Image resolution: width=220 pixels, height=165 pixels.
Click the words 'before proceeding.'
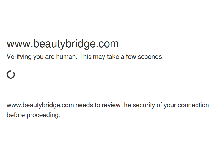coord(33,115)
